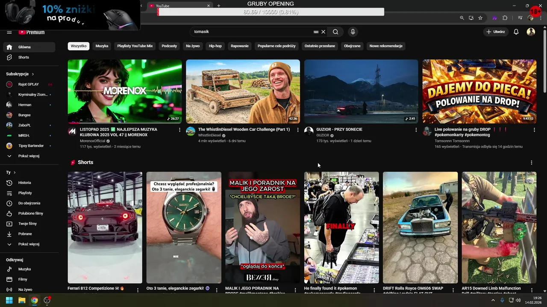This screenshot has height=307, width=547.
Task: Click the GUZIOR channel avatar
Action: [309, 131]
